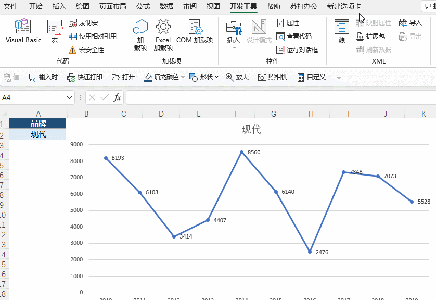Toggle 使用相对引用 option
Image resolution: width=436 pixels, height=300 pixels.
[x=92, y=36]
